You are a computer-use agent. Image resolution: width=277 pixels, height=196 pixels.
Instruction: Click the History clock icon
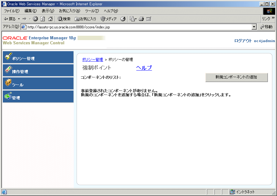[123, 19]
